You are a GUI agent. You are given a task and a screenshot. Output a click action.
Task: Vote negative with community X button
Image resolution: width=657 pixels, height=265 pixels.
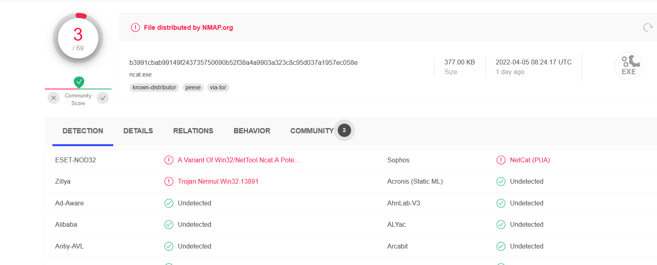point(54,98)
